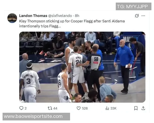Click the repost arrows icon

pyautogui.click(x=50, y=108)
